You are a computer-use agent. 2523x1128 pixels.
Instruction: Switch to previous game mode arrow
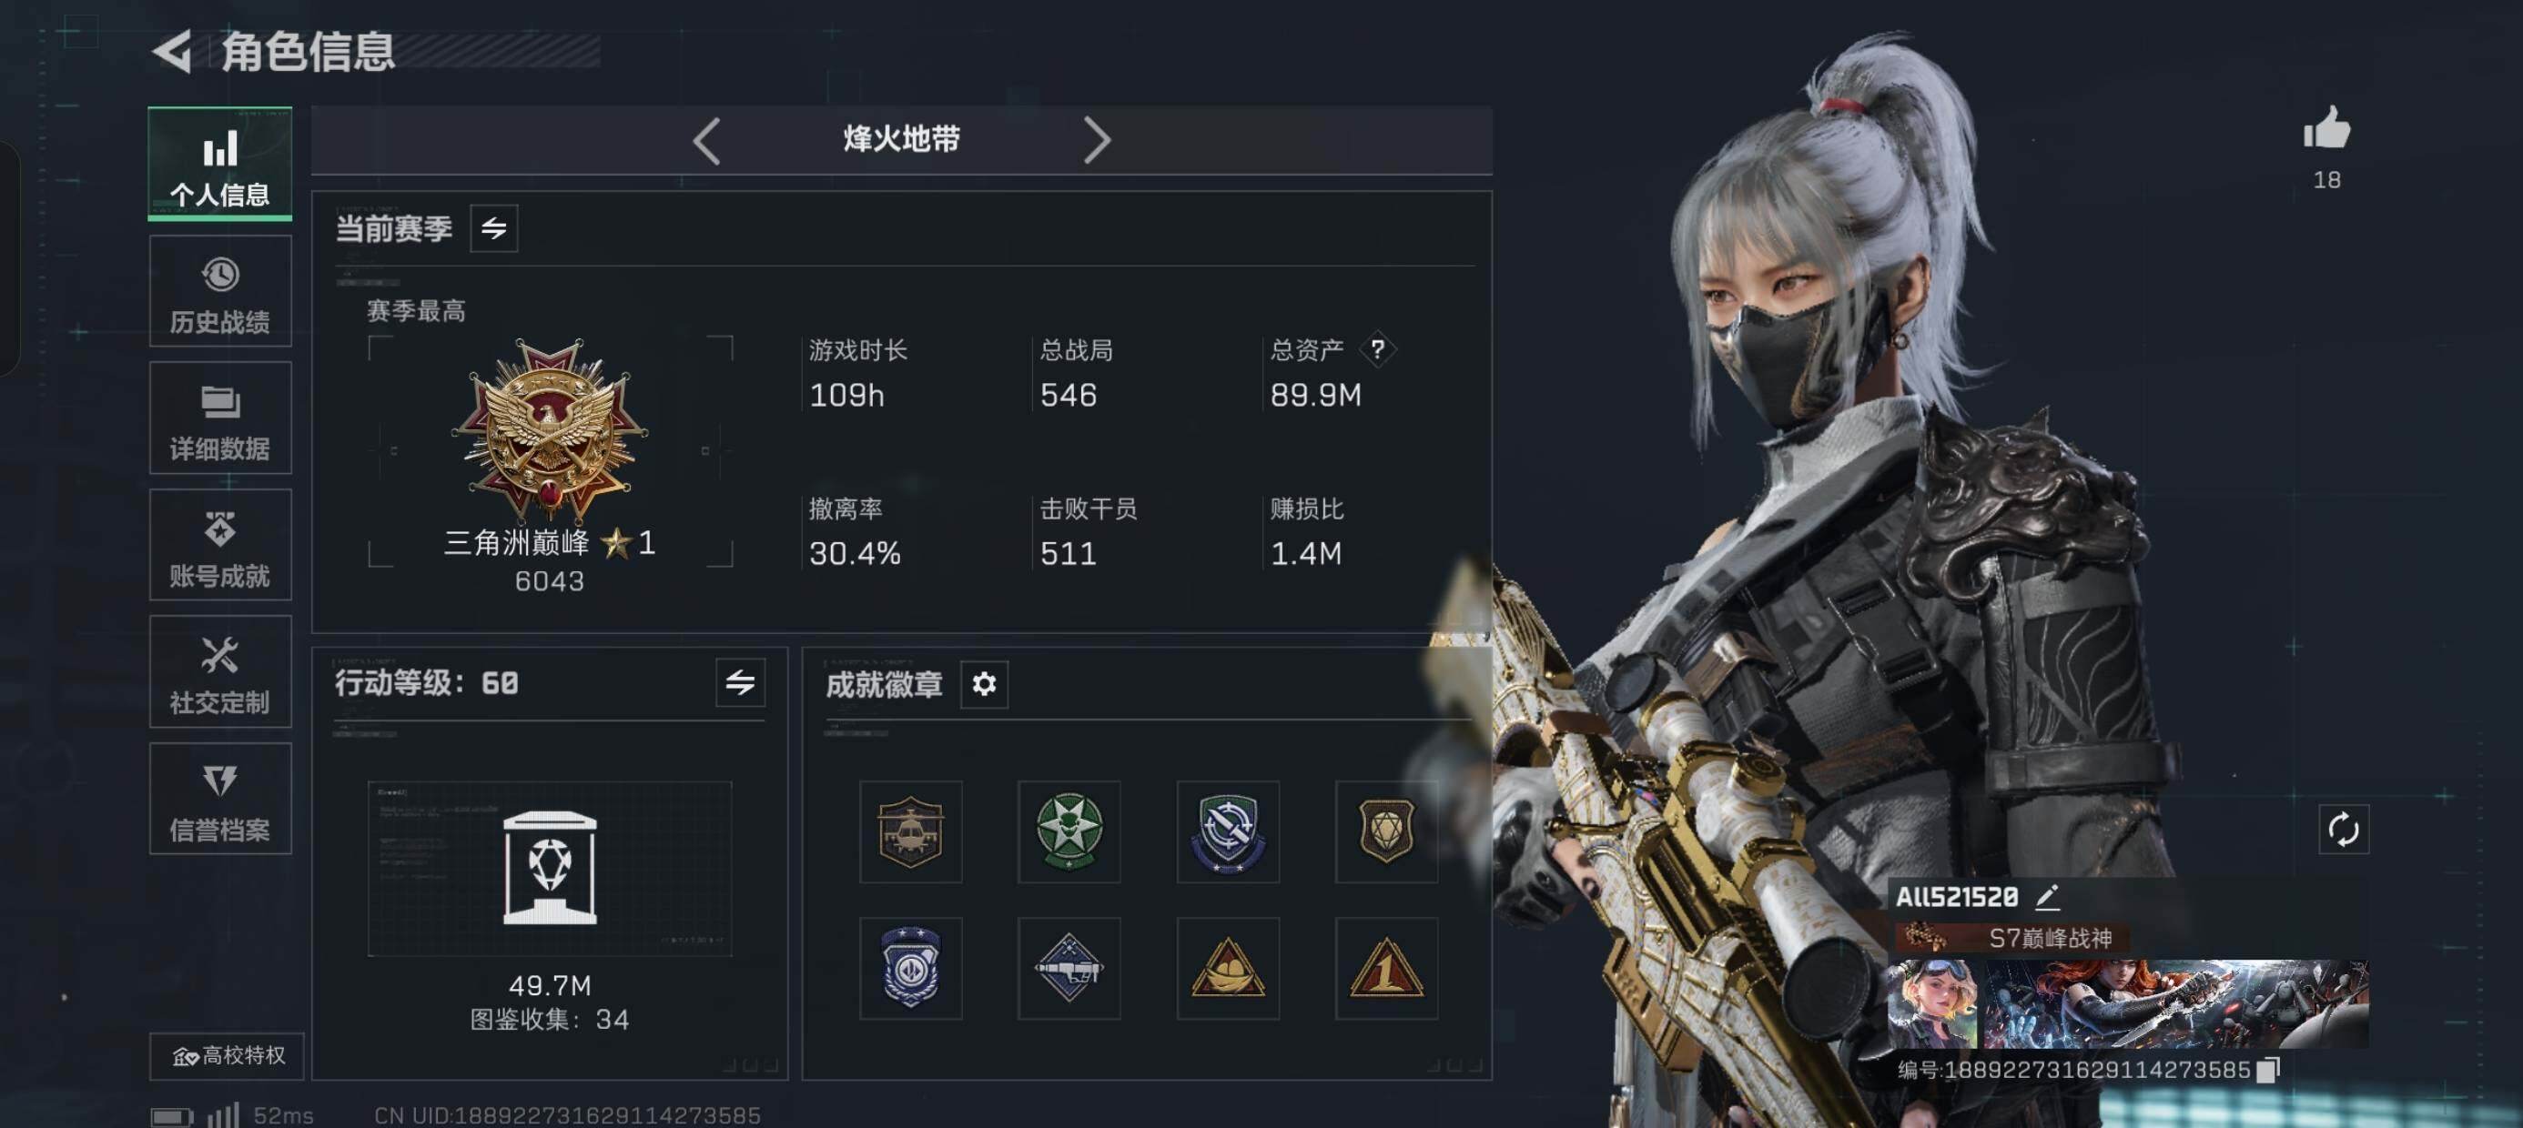[706, 141]
